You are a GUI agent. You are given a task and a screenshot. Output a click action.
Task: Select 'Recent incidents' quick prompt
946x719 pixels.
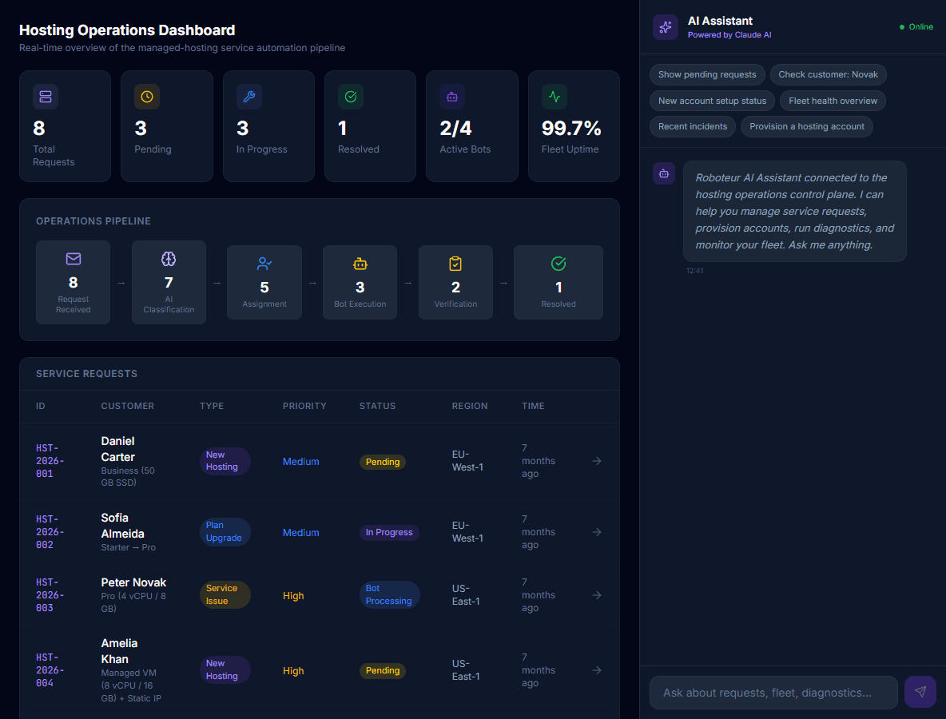point(693,127)
